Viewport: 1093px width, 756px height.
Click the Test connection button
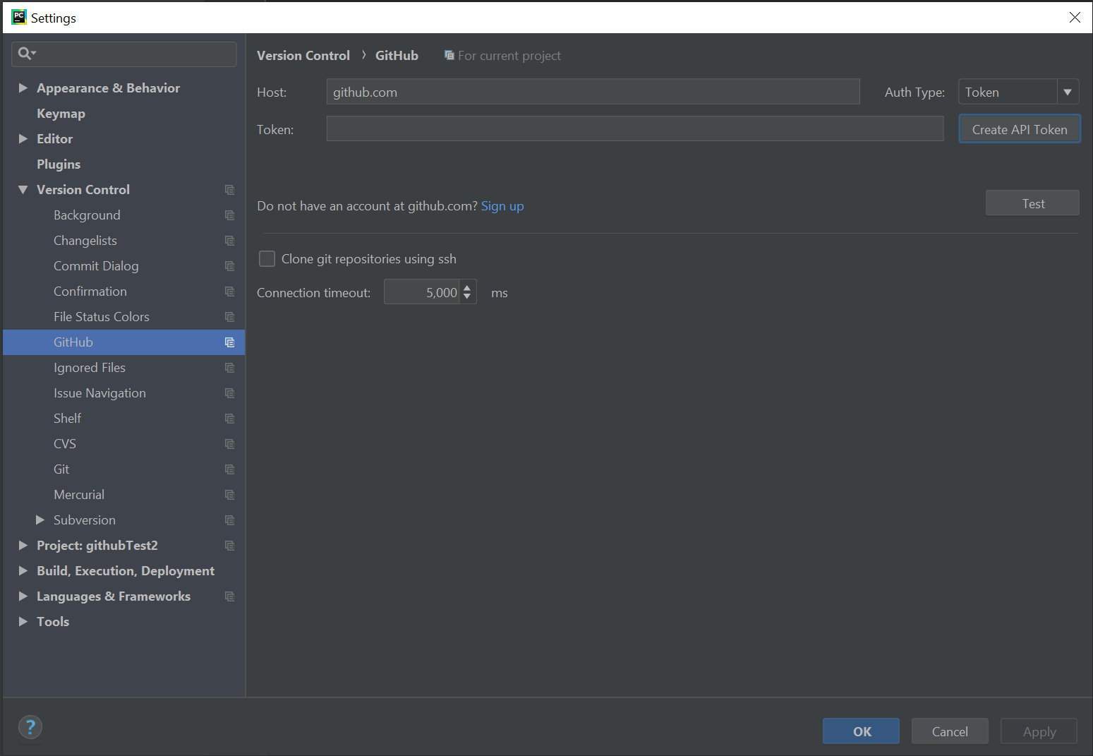(1032, 203)
